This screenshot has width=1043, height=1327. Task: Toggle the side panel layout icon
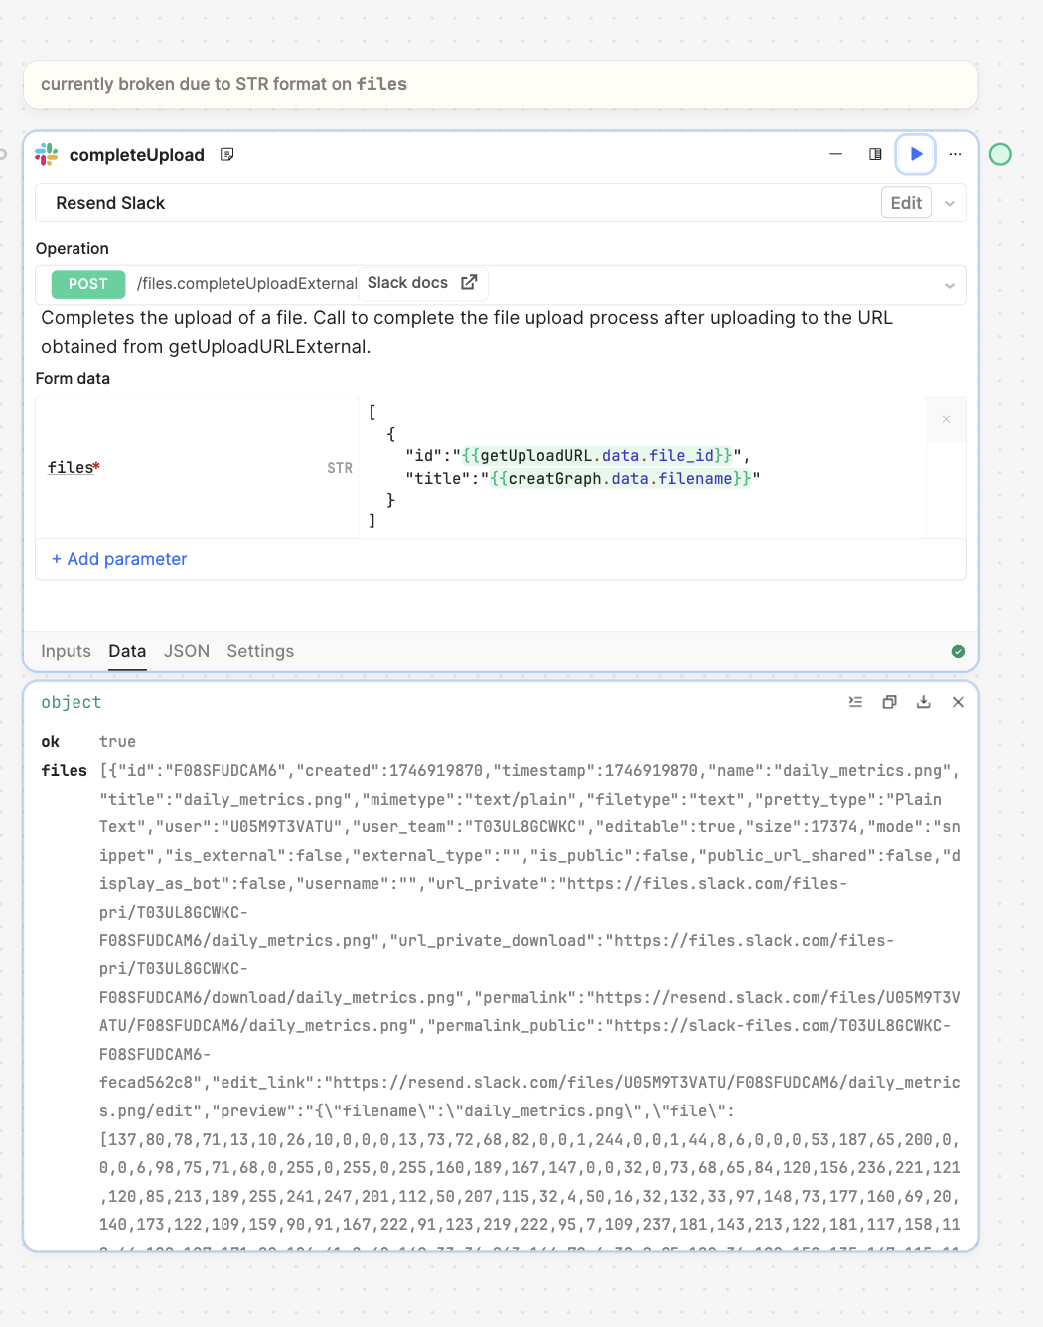[875, 154]
